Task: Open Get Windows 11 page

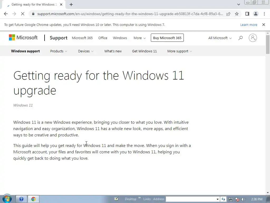Action: [x=144, y=51]
